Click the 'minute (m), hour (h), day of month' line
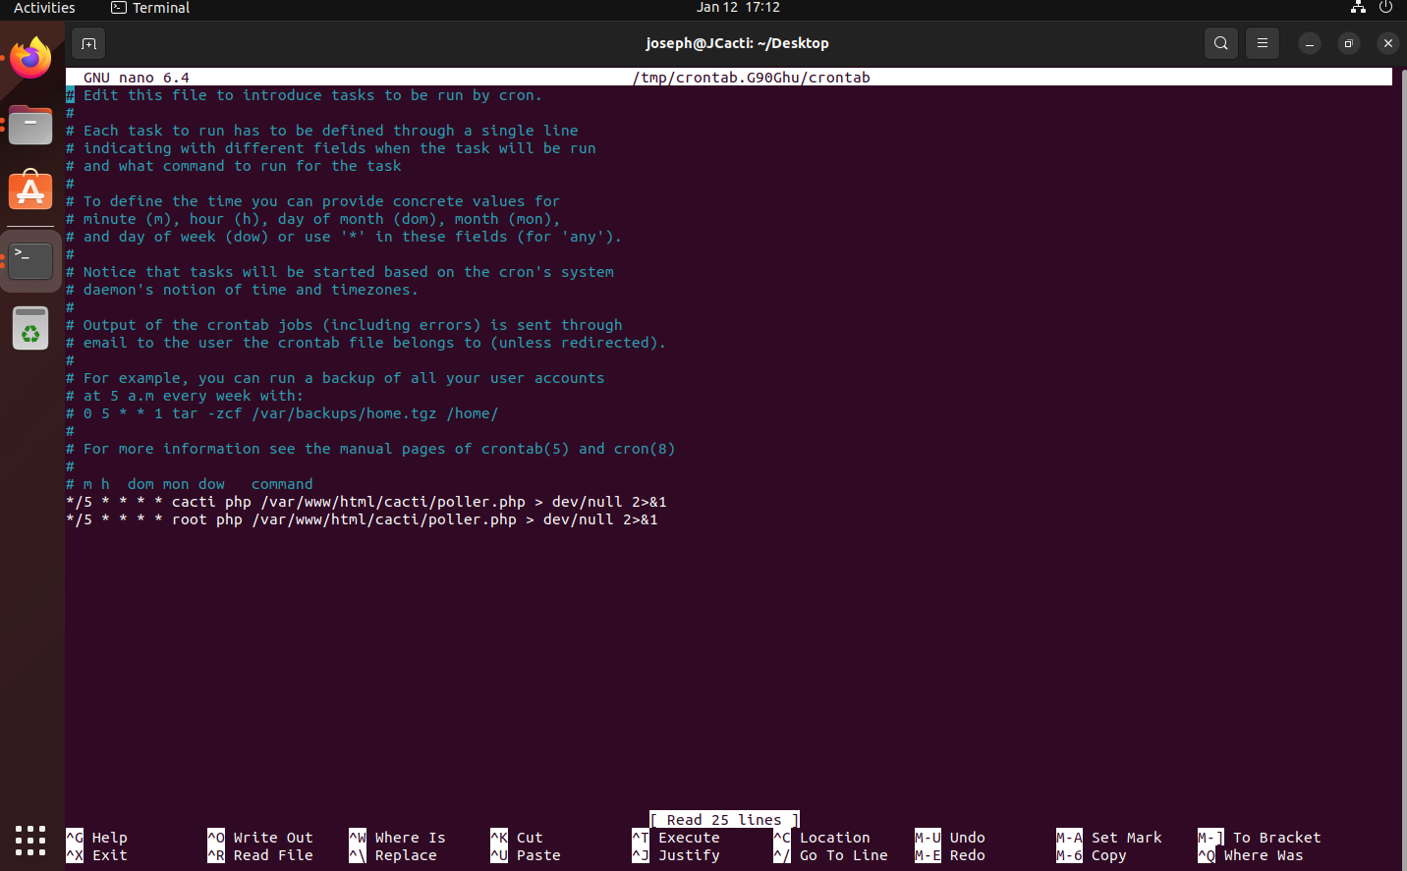 tap(313, 219)
